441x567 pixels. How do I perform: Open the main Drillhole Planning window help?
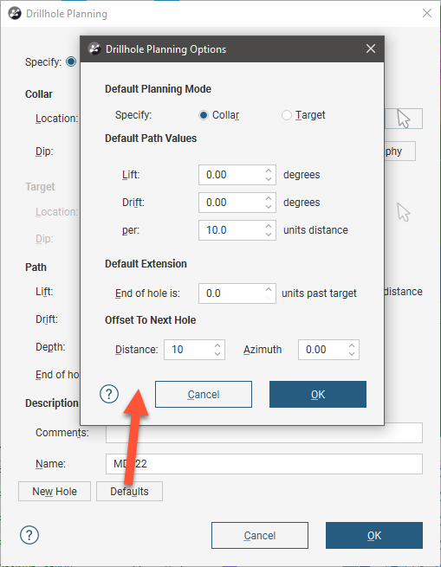pos(29,535)
